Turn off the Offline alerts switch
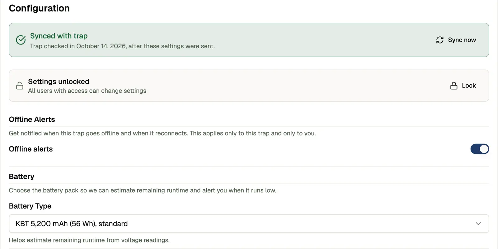Image resolution: width=498 pixels, height=249 pixels. pos(480,149)
